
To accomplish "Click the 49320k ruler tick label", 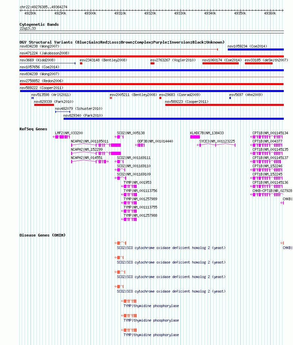I will tap(150, 14).
